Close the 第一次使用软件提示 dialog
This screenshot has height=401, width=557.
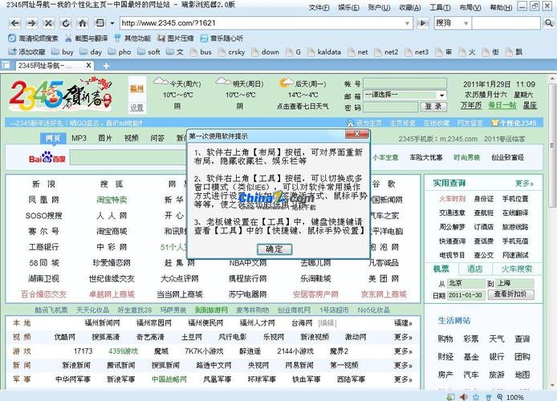[x=357, y=134]
